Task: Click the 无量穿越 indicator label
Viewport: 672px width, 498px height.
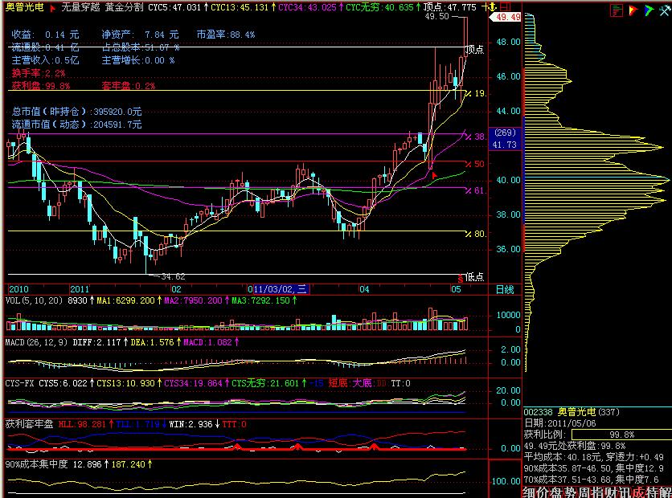Action: (x=80, y=7)
